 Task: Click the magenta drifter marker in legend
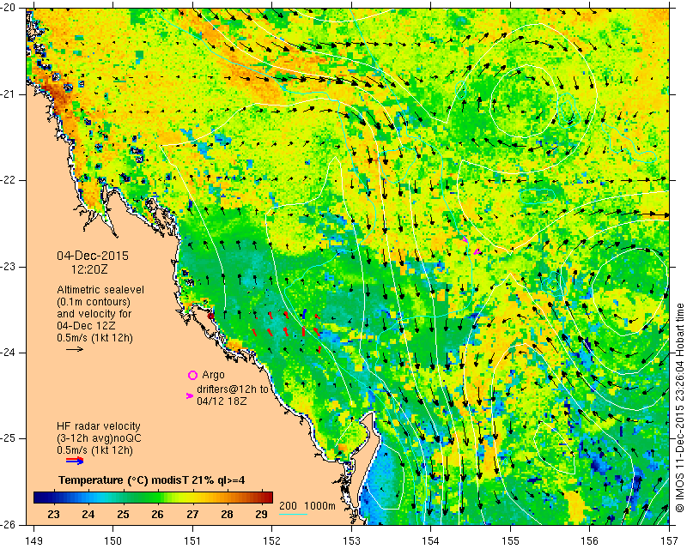[190, 395]
